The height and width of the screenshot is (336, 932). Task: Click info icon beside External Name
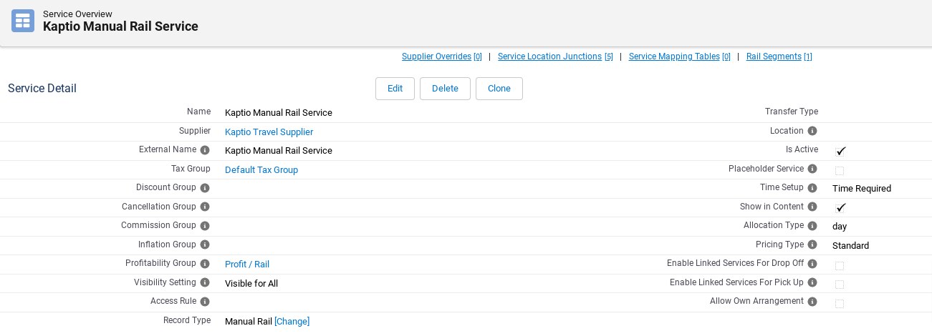pyautogui.click(x=205, y=150)
